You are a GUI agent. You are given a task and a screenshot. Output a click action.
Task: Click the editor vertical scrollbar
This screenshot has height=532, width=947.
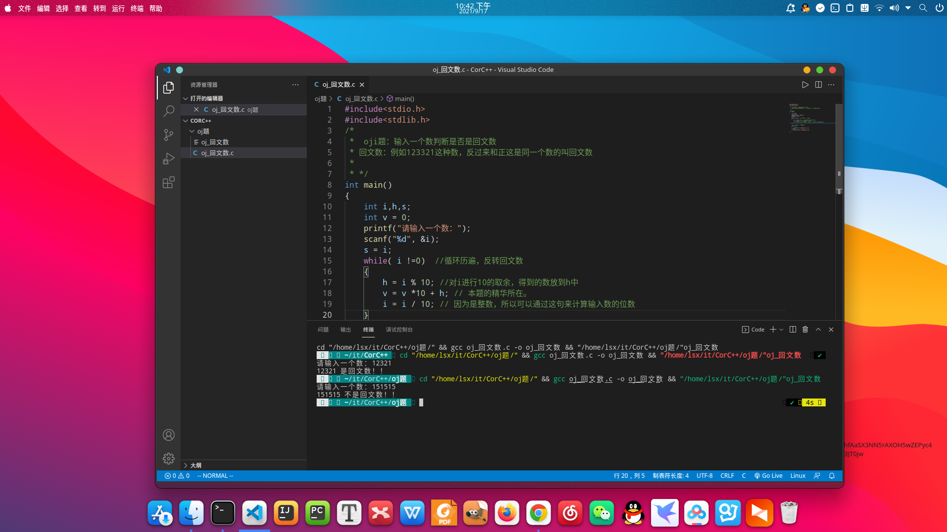click(x=839, y=148)
